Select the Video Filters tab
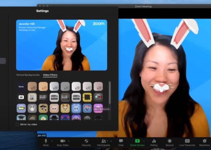 tap(50, 75)
